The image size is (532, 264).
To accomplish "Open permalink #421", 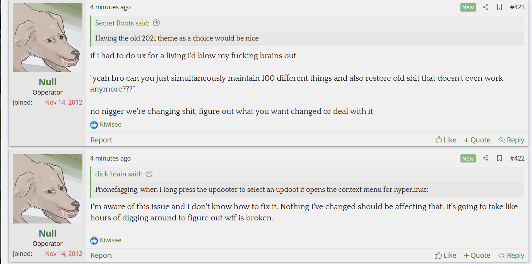I will click(x=517, y=7).
